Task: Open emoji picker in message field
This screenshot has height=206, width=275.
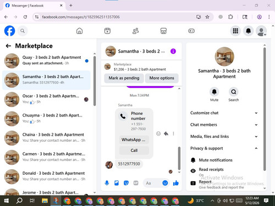Action: [x=165, y=183]
